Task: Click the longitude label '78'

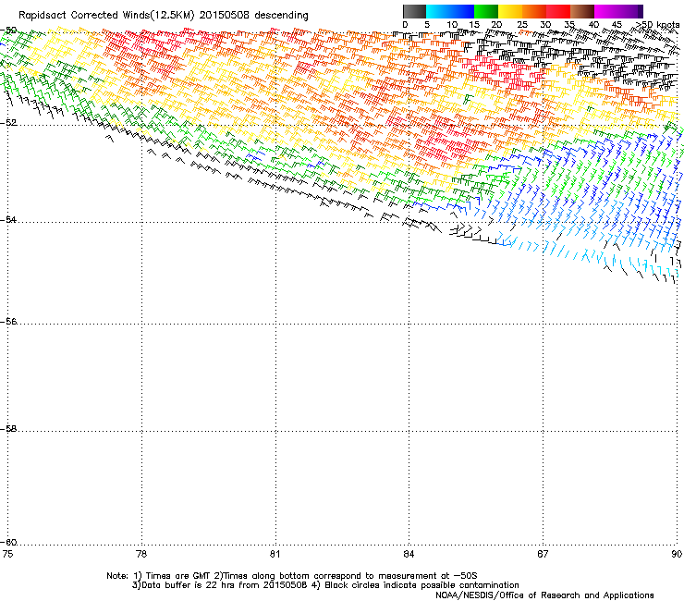Action: (x=141, y=554)
